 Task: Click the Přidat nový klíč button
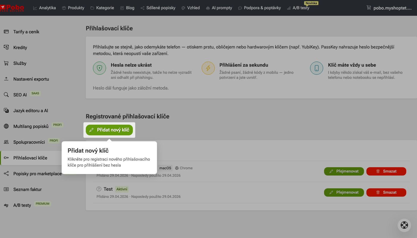tap(109, 130)
